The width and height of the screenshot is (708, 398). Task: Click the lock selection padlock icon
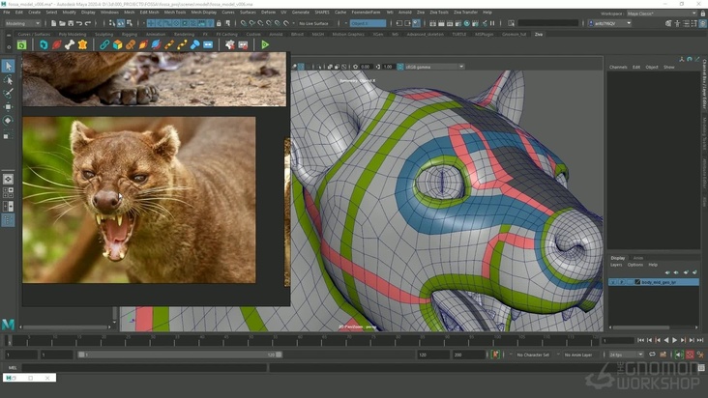tap(219, 23)
